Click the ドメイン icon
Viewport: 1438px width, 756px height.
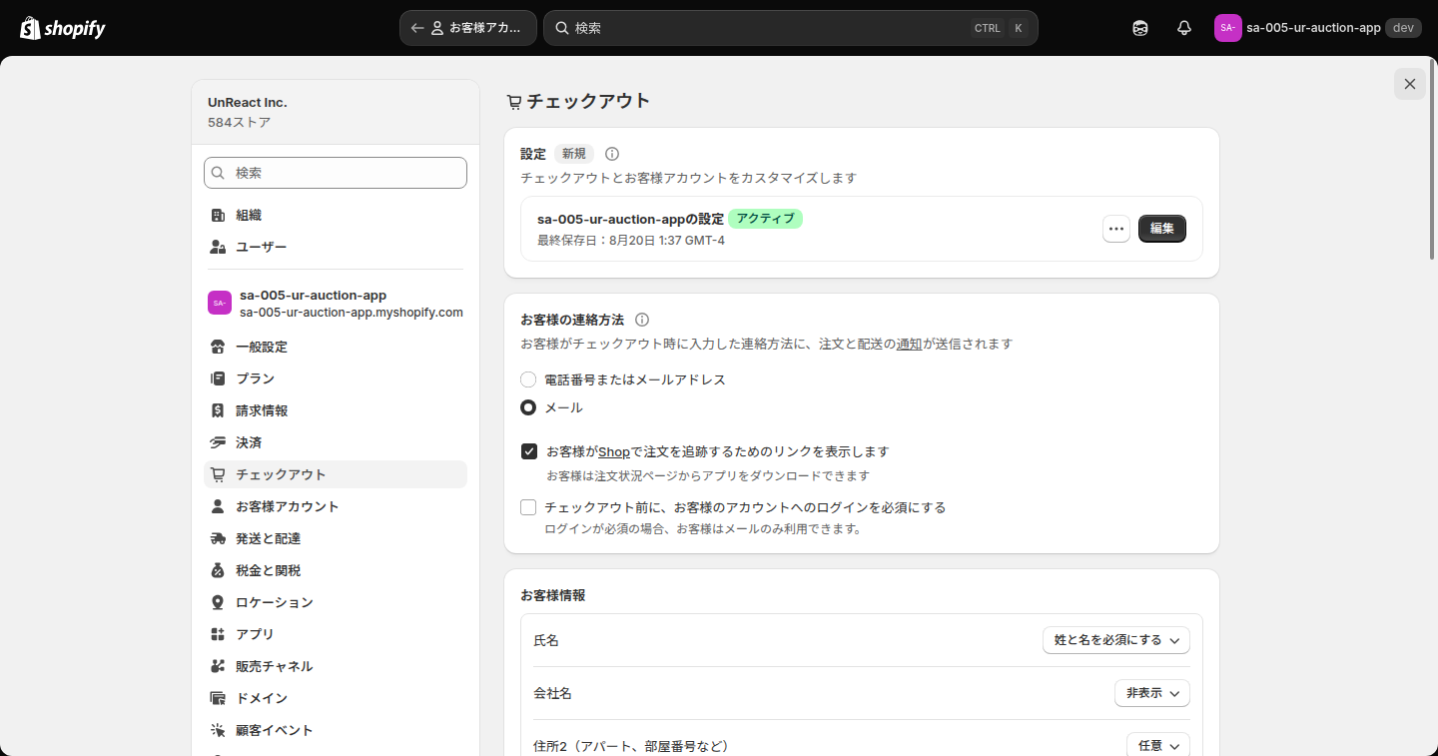218,698
